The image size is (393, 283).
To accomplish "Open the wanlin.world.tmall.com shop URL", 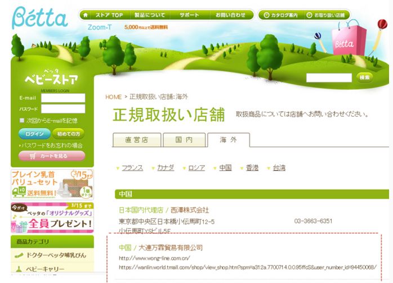I will (x=248, y=267).
